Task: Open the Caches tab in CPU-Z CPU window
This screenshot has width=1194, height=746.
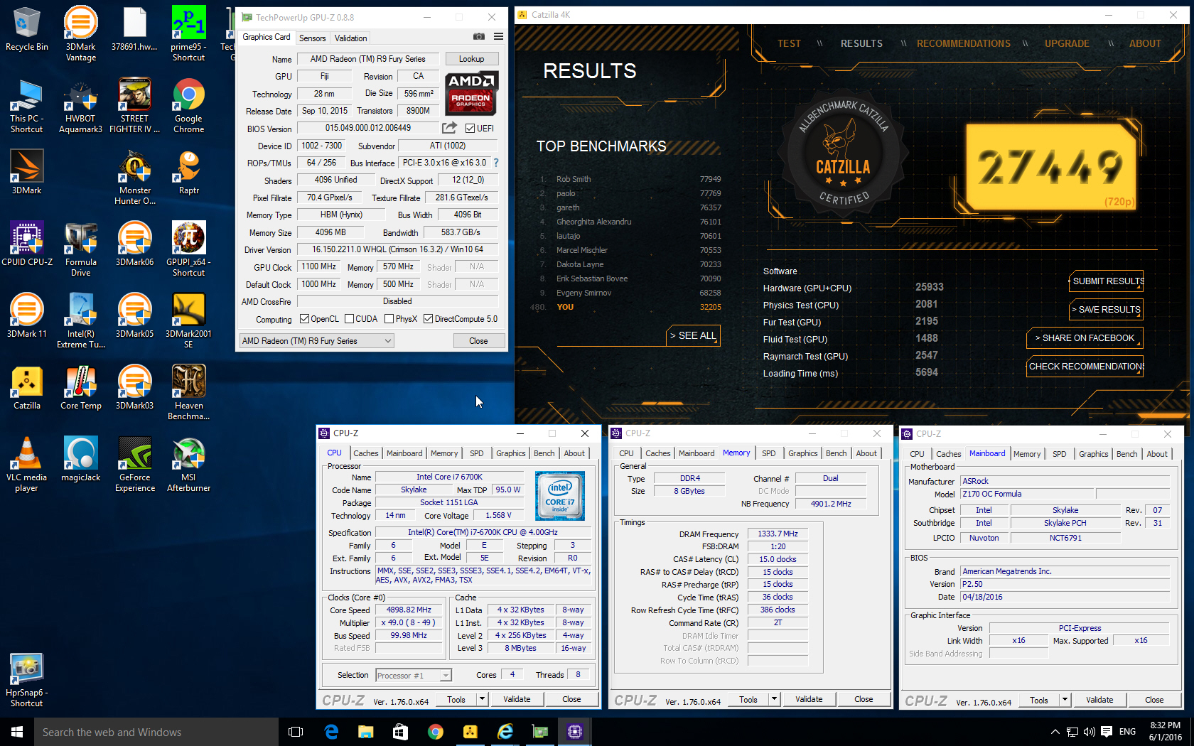Action: coord(366,453)
